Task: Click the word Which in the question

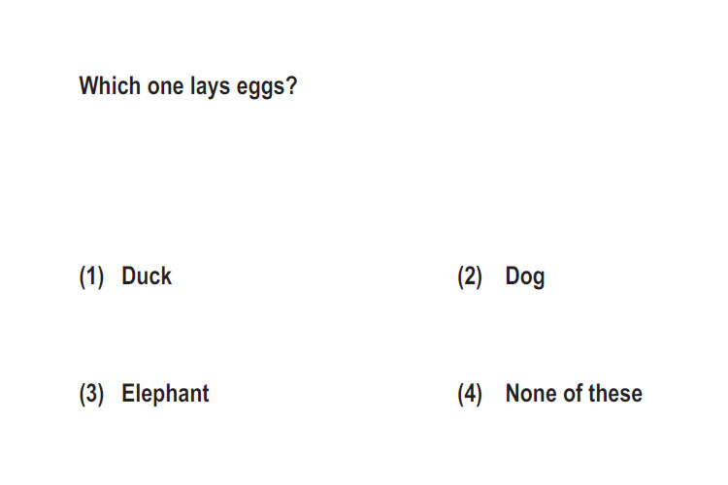Action: tap(110, 86)
